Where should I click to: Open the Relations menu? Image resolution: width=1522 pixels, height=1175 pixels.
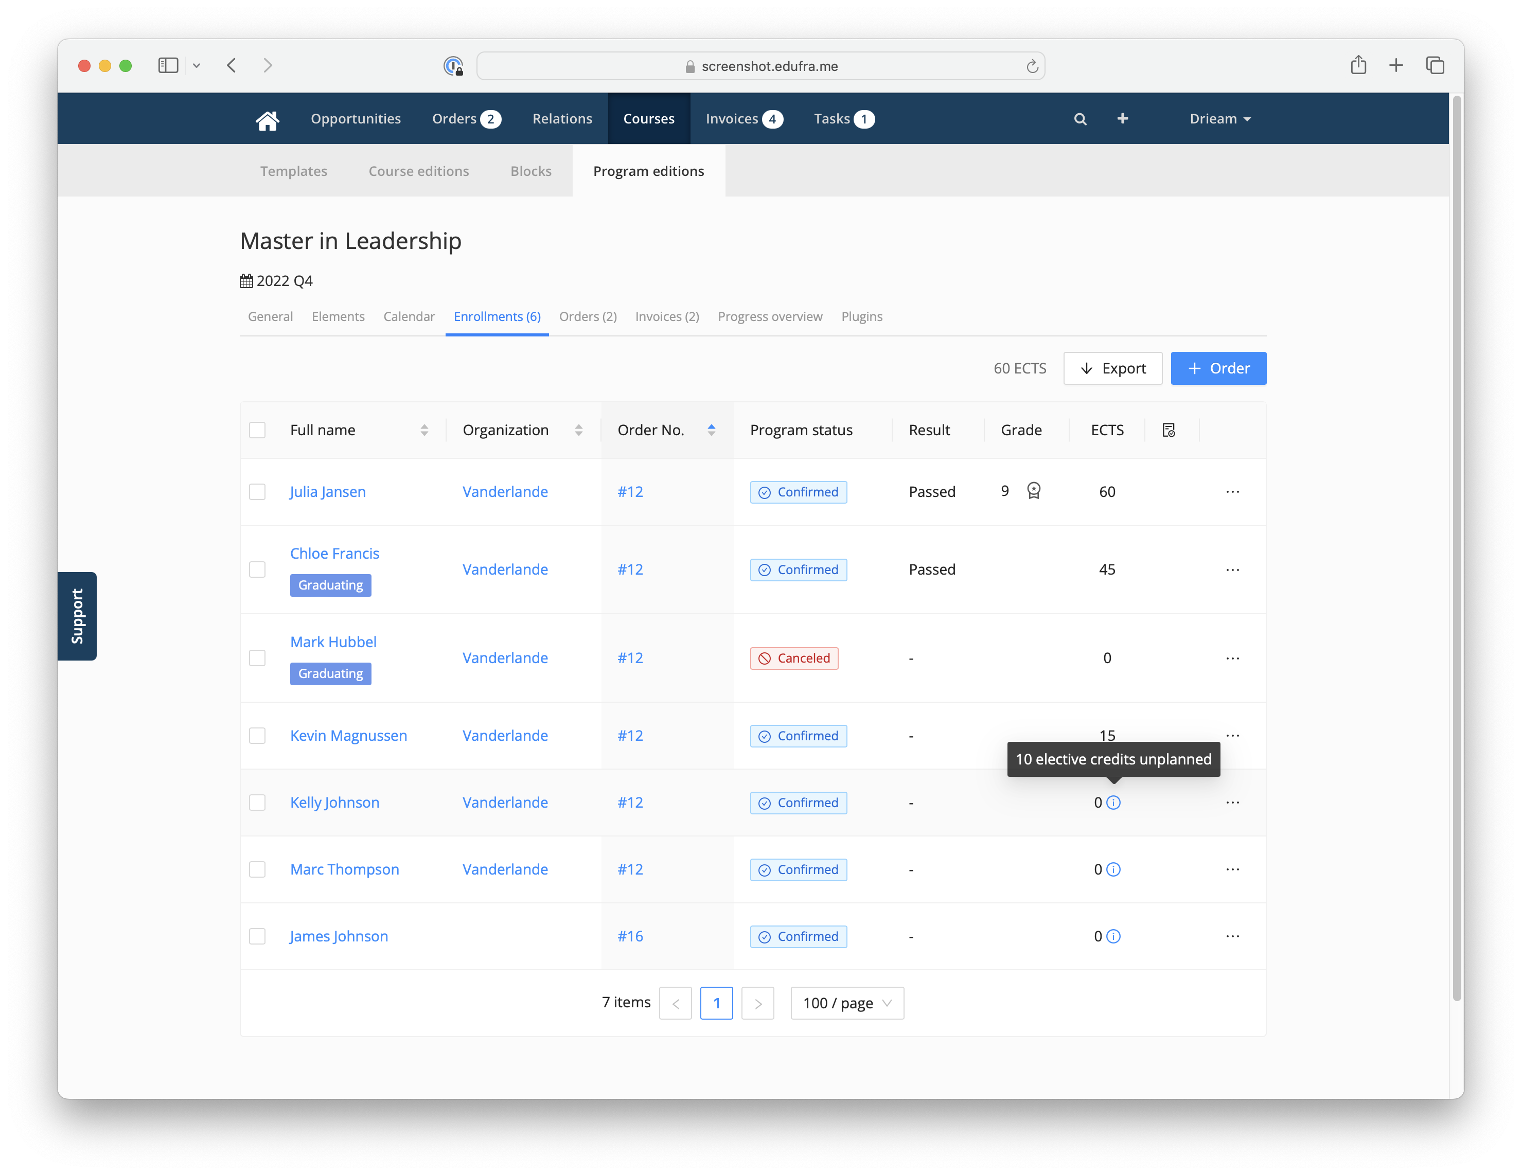click(x=562, y=119)
